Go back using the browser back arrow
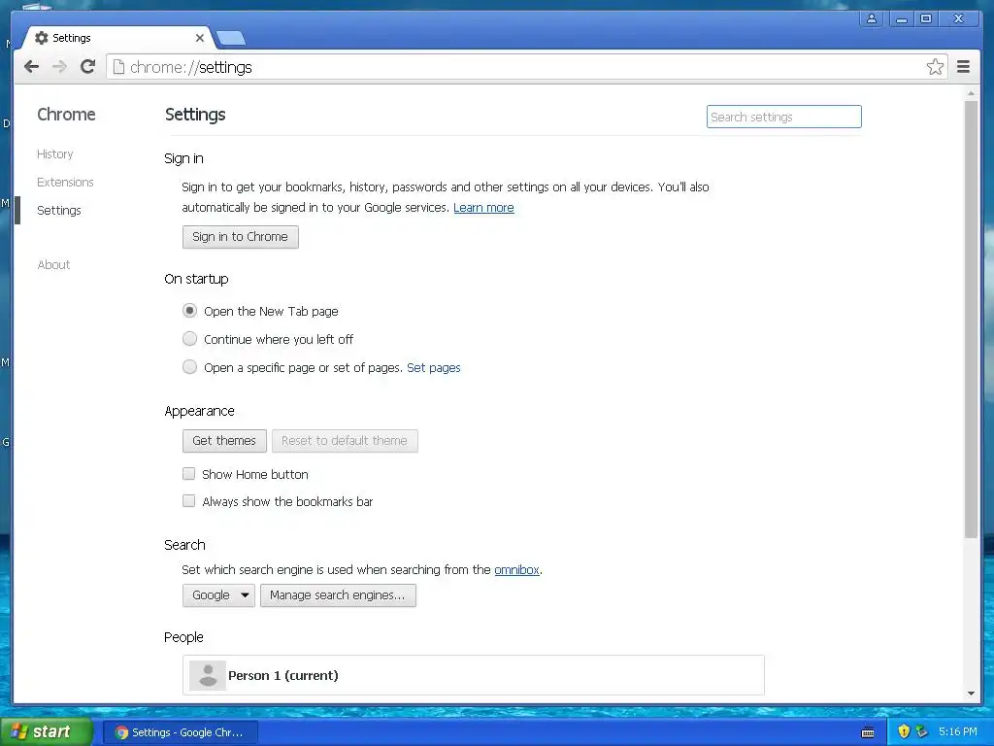 click(32, 67)
